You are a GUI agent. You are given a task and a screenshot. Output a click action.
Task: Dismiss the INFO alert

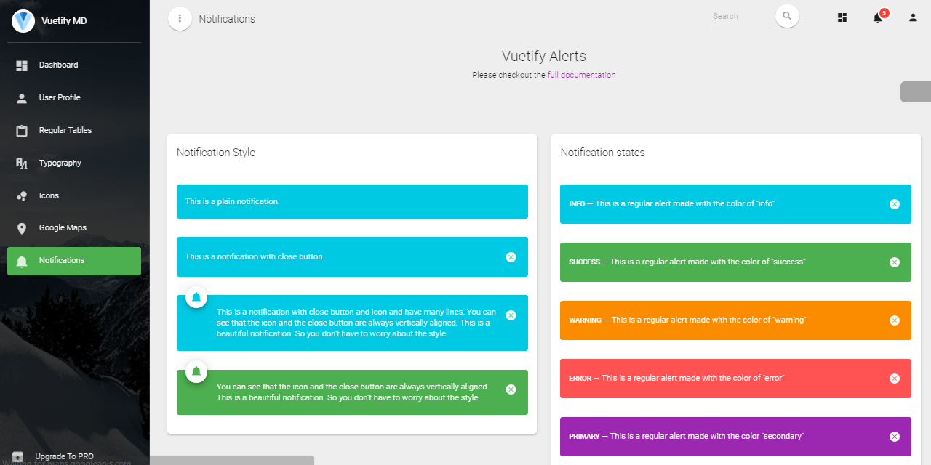click(895, 204)
